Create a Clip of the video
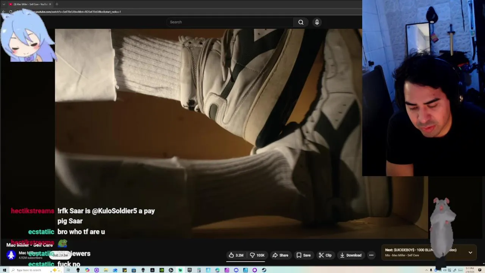This screenshot has width=485, height=273. [325, 255]
